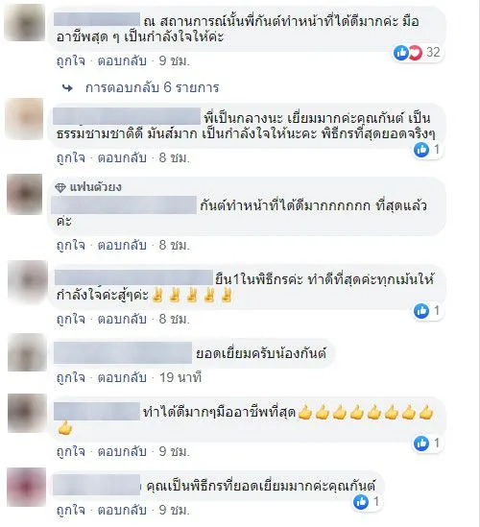Viewport: 480px width, 527px height.
Task: Reply to the comment posted 19 นาที ago
Action: [122, 378]
